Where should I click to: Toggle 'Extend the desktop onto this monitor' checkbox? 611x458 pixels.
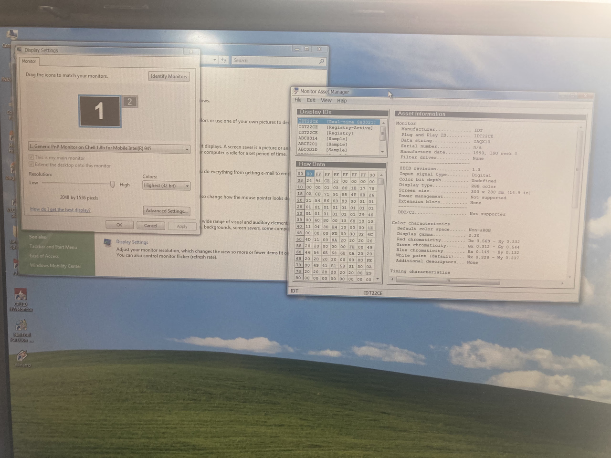tap(32, 165)
